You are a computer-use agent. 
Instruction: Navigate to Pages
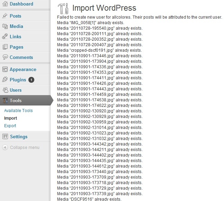click(x=16, y=47)
